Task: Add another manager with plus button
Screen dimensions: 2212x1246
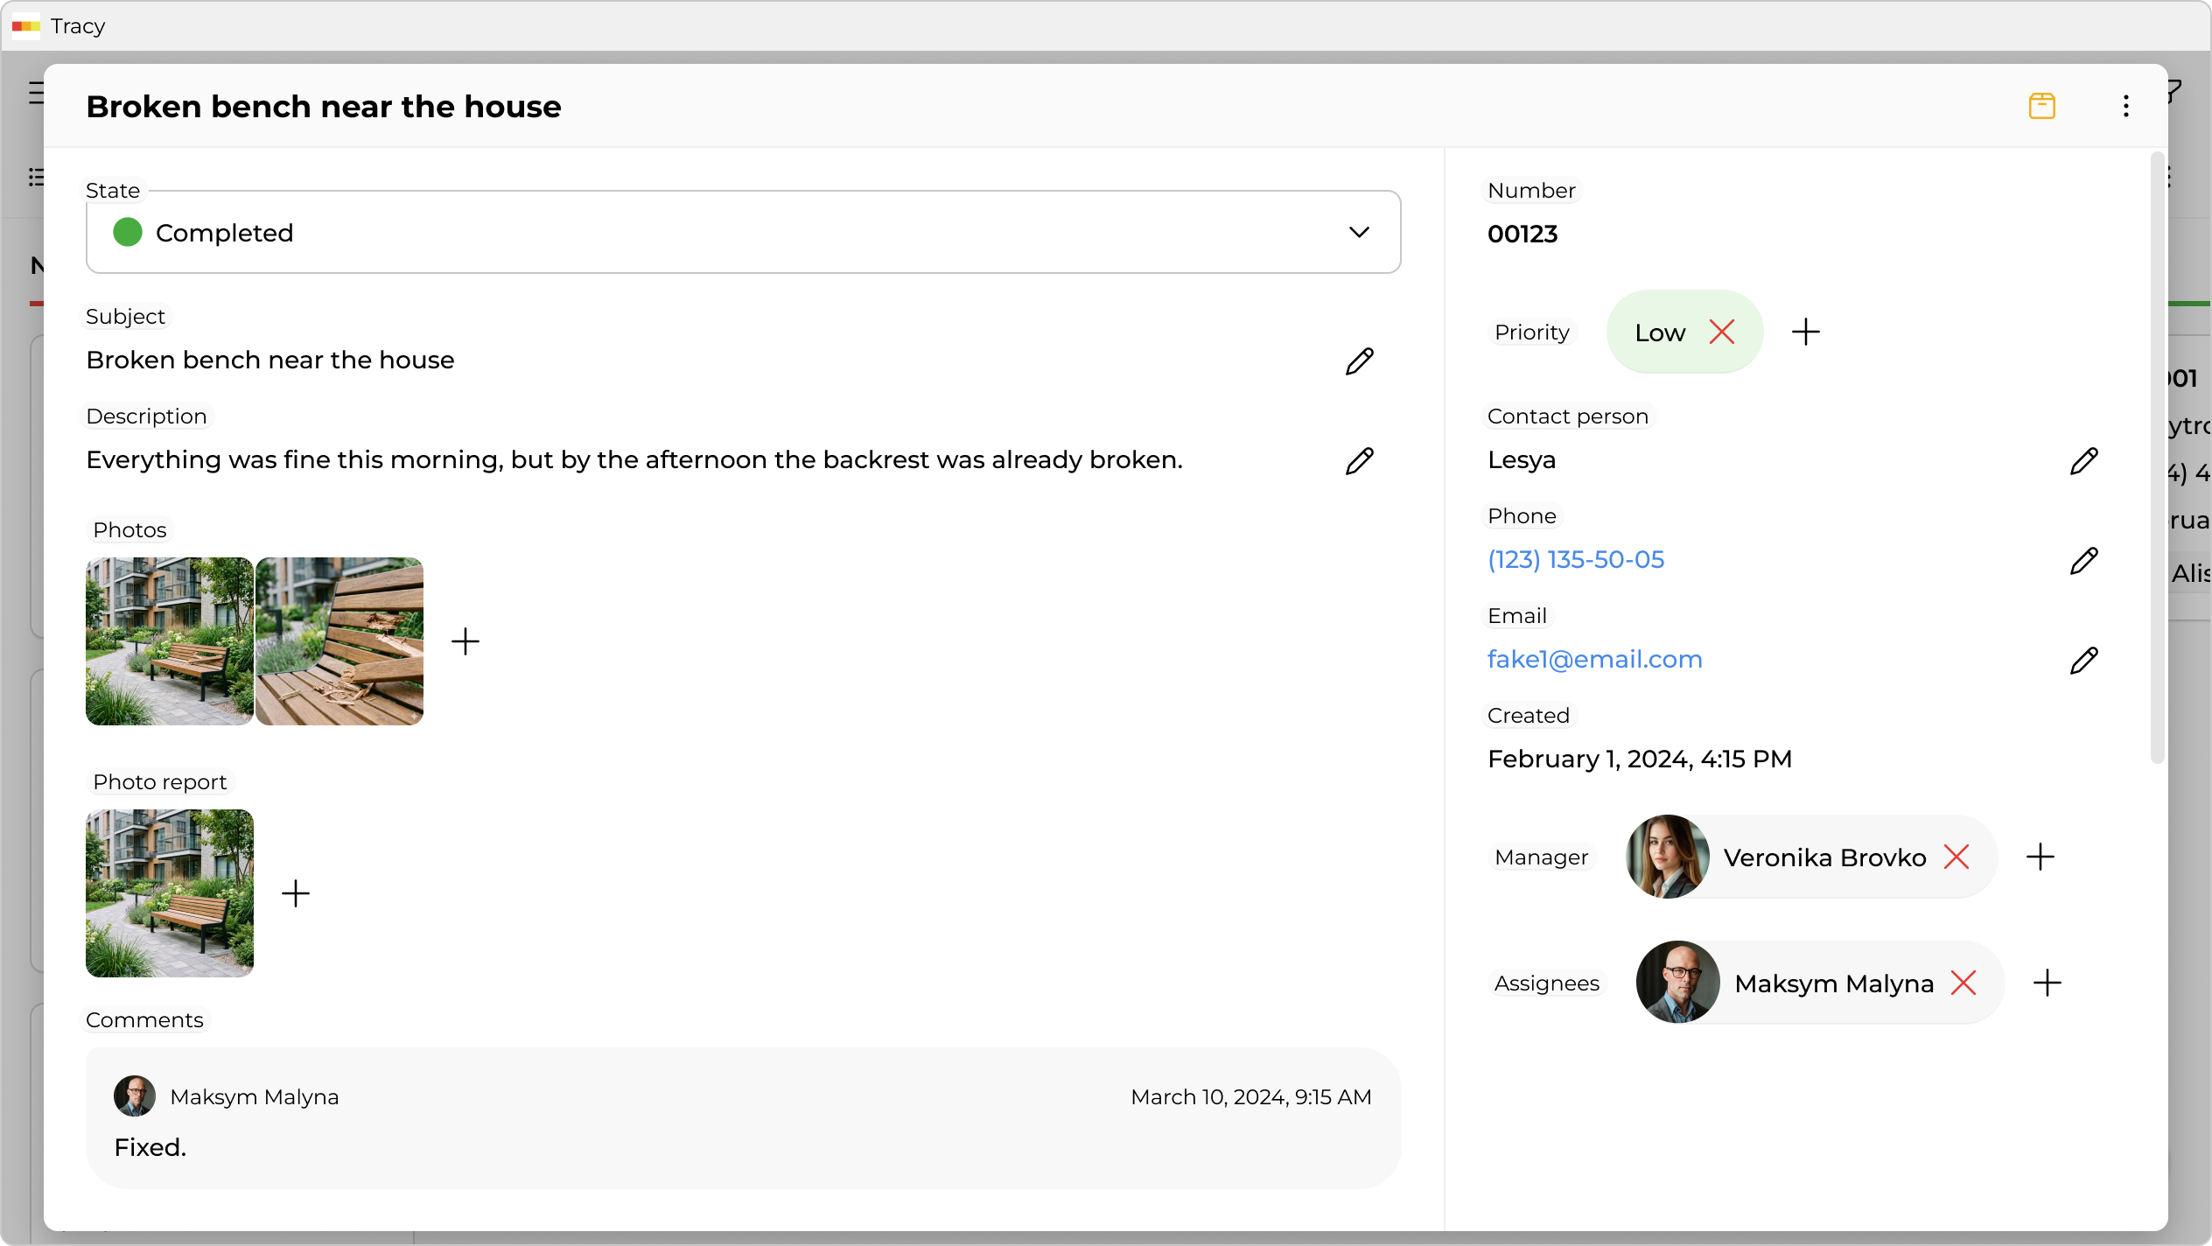Action: point(2040,857)
